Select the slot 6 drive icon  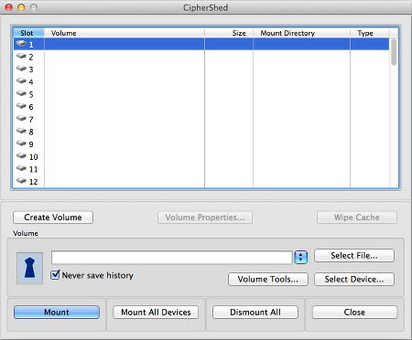21,106
